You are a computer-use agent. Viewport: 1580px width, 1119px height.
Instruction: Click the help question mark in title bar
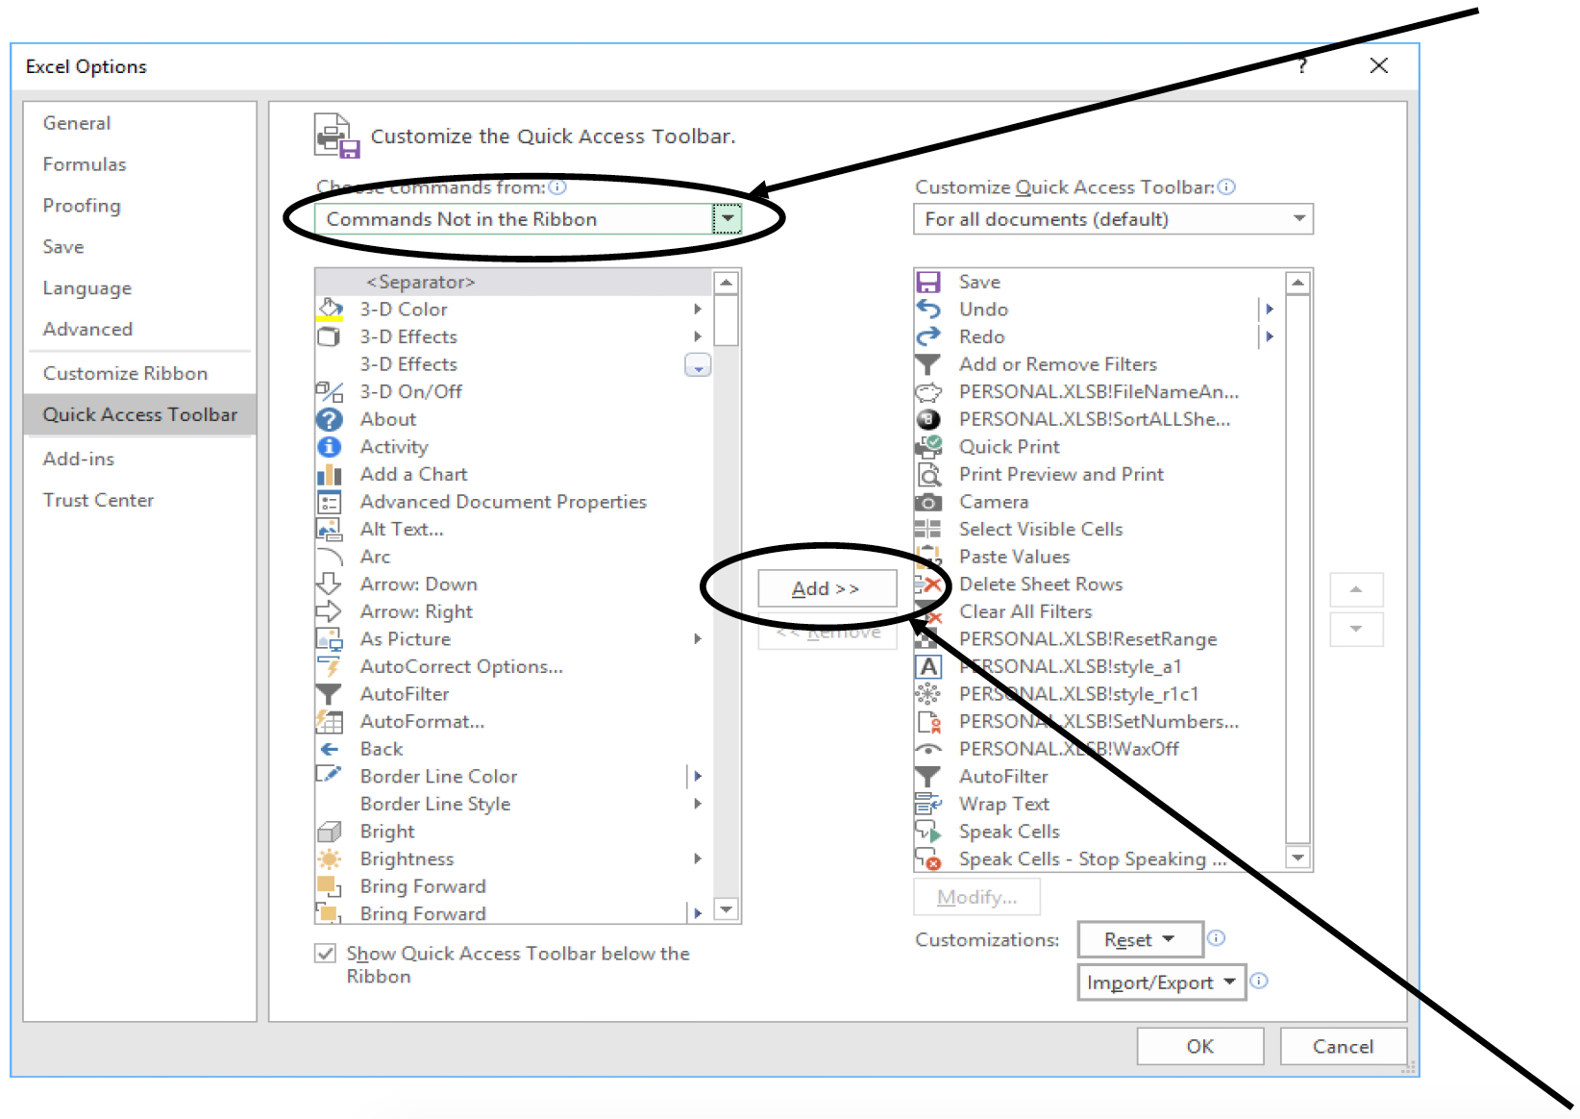[x=1302, y=65]
